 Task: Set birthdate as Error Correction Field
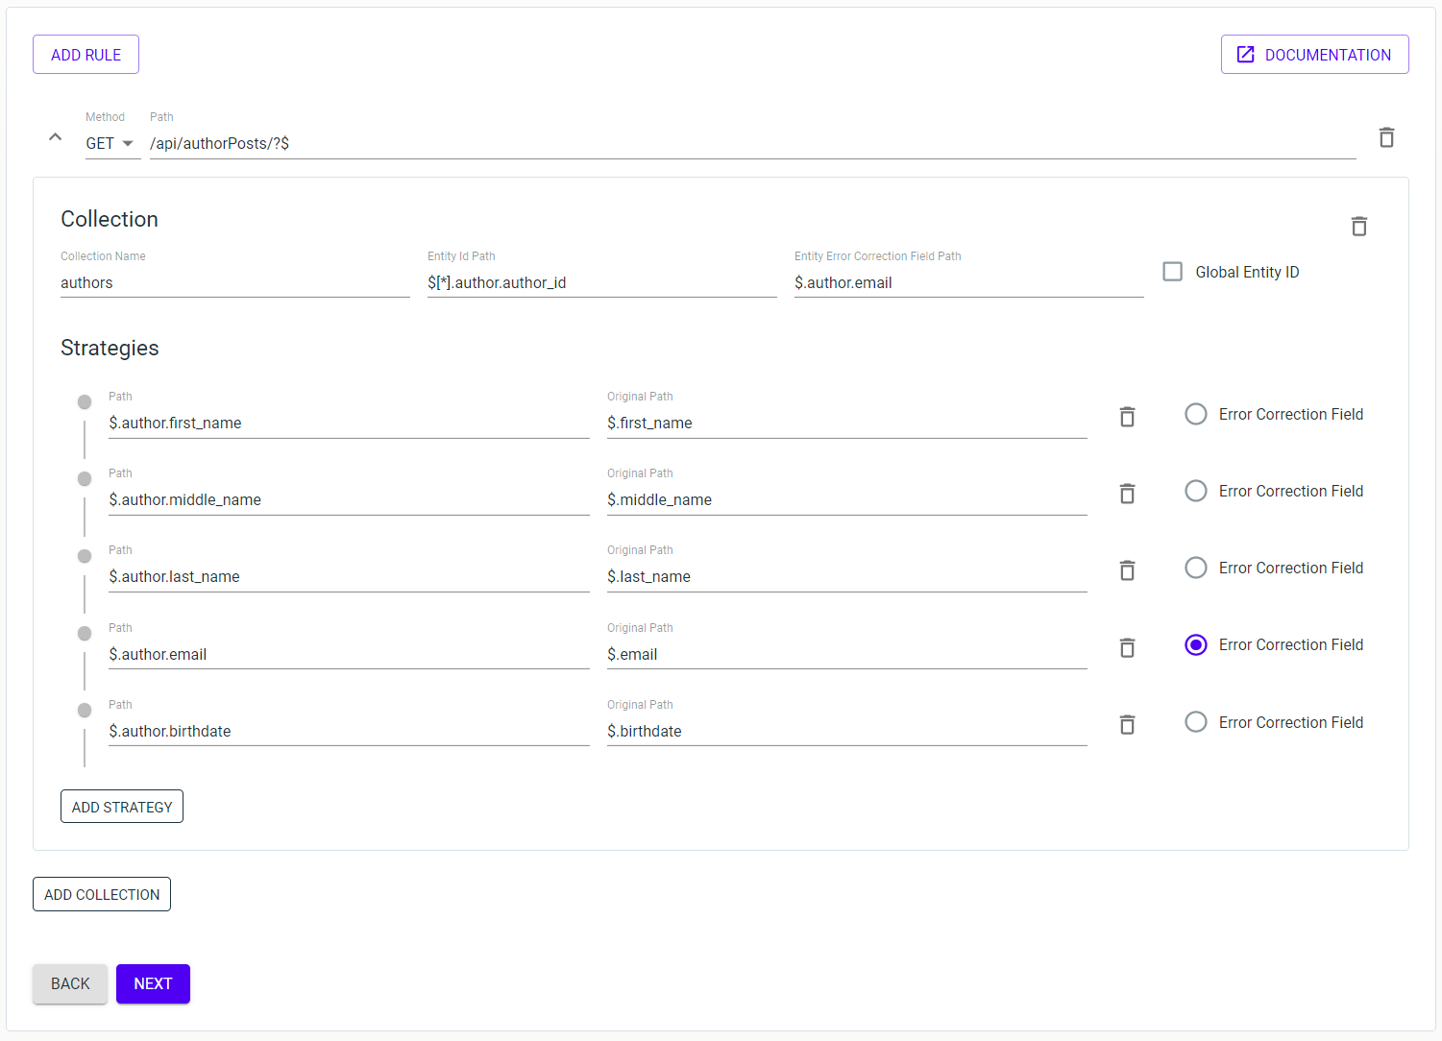[1196, 722]
